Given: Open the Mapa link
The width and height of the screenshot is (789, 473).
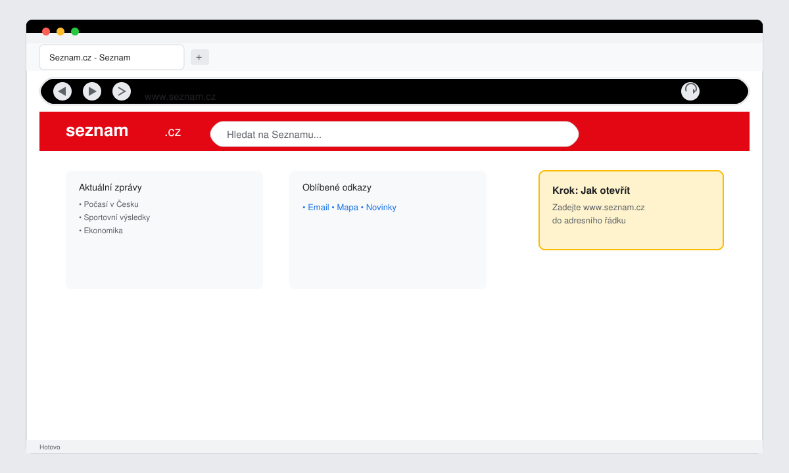Looking at the screenshot, I should (347, 208).
